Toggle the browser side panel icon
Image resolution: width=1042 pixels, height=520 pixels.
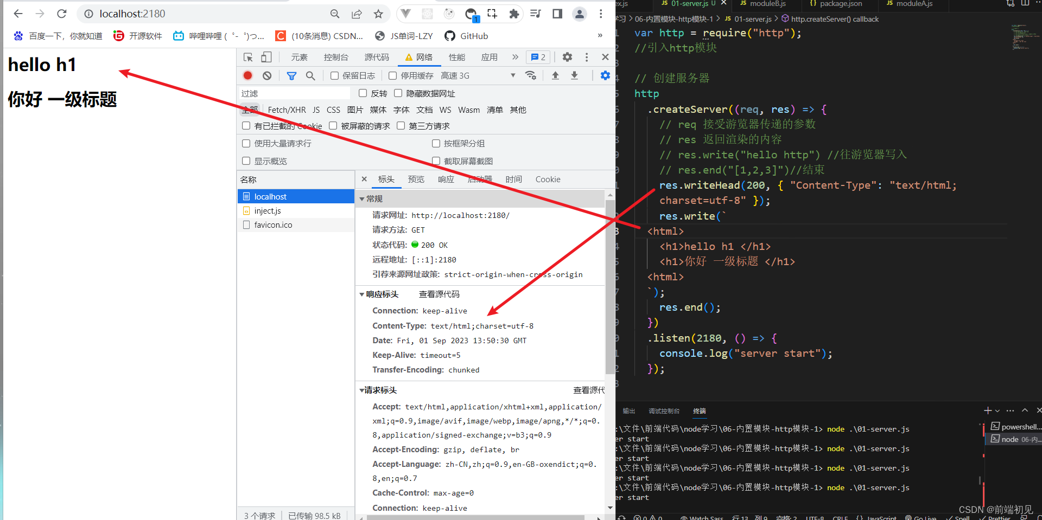tap(557, 14)
